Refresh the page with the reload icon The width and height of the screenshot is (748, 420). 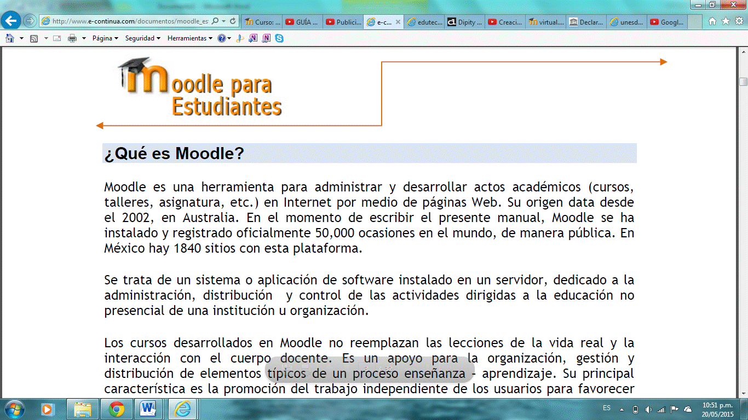pos(233,21)
